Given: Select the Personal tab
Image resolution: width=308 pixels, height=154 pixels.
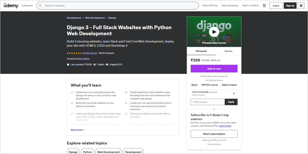Looking at the screenshot, I should coord(201,51).
